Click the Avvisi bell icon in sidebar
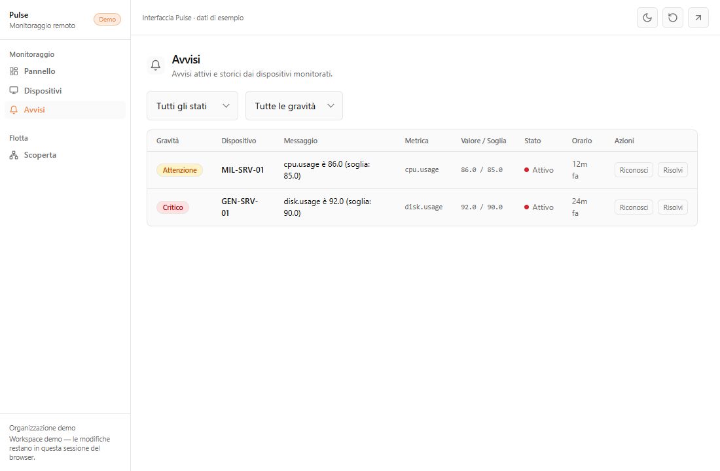Screen dimensions: 720x471 [14, 110]
